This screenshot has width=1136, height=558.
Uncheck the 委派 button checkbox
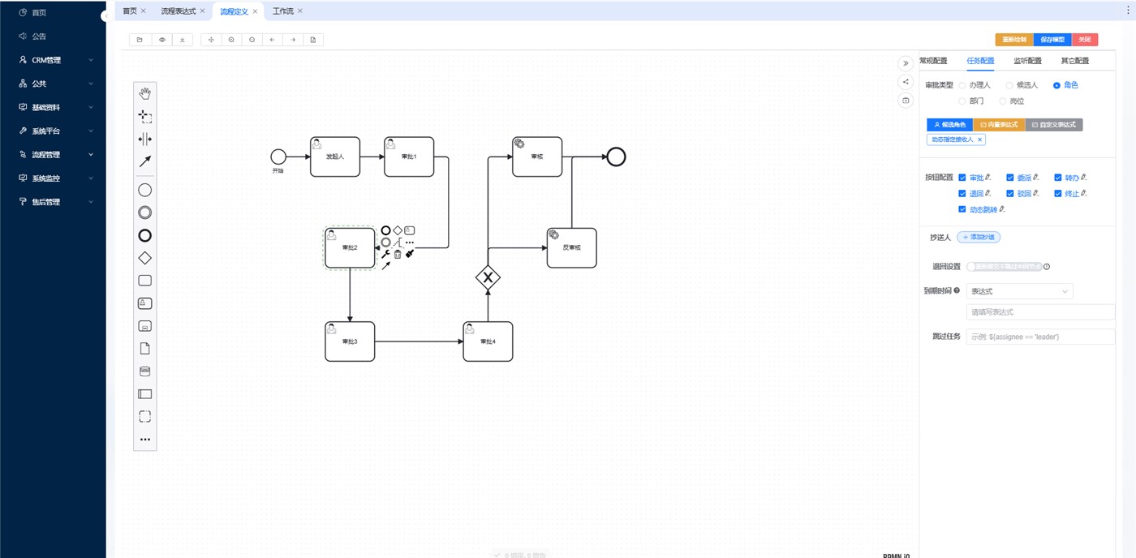pyautogui.click(x=1010, y=178)
